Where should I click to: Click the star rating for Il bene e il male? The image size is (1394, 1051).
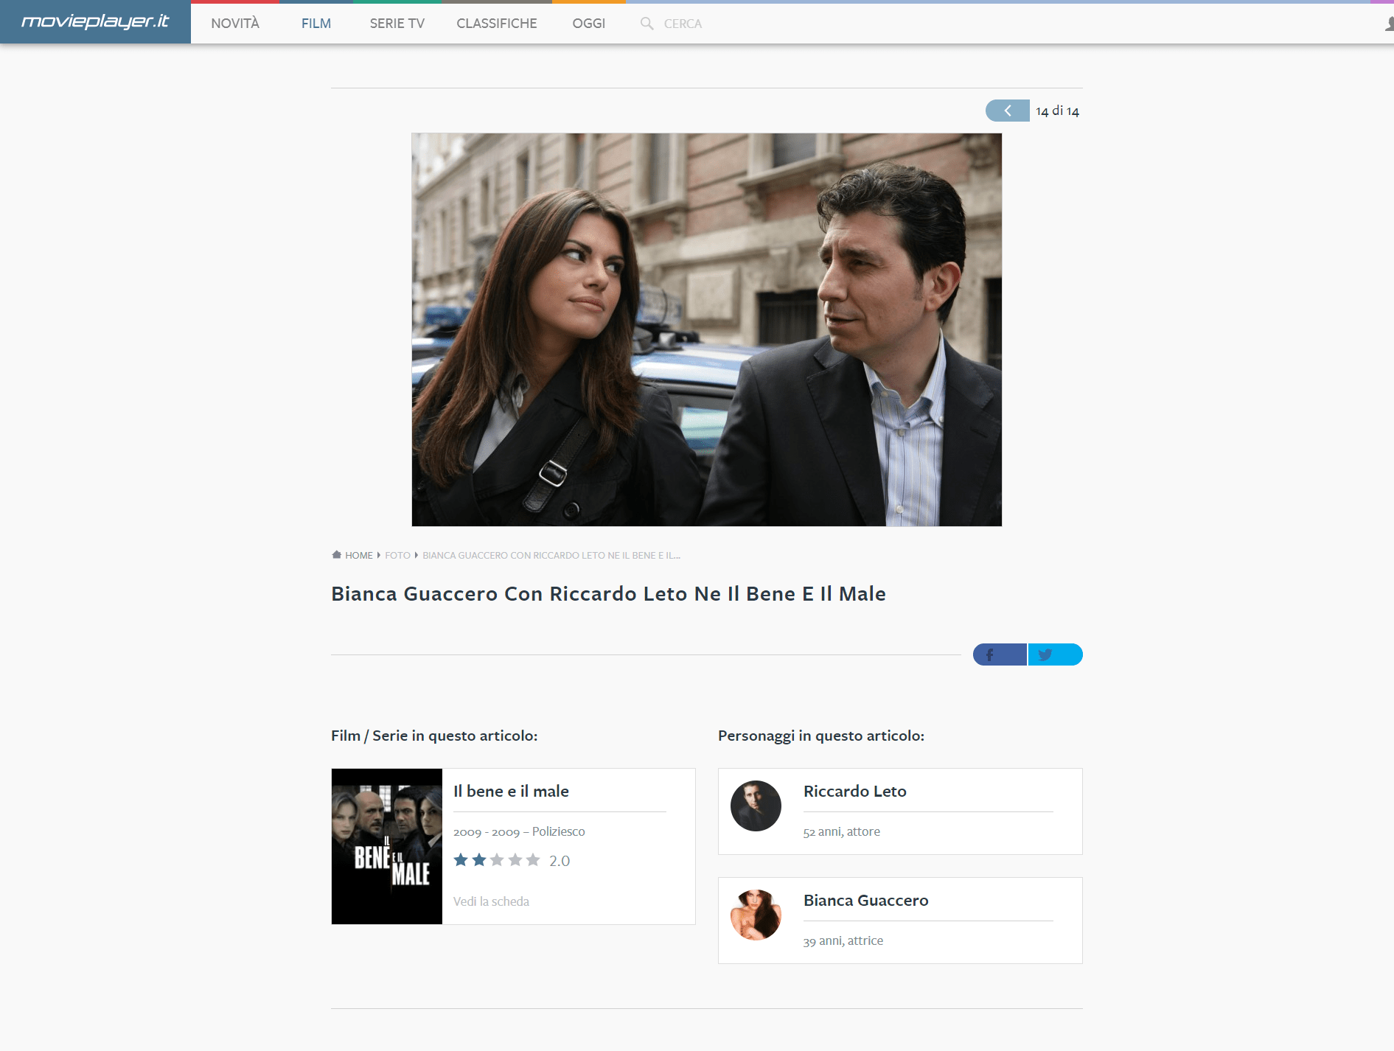(x=497, y=860)
